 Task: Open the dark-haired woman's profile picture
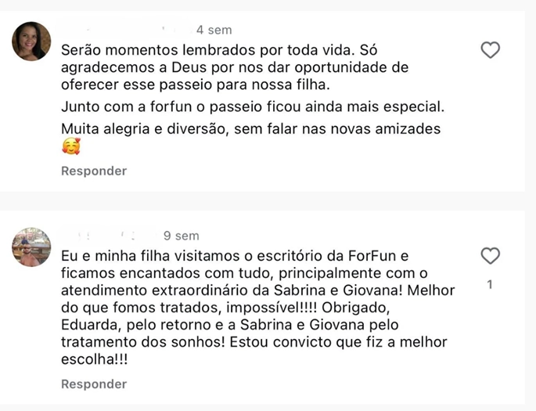coord(32,41)
